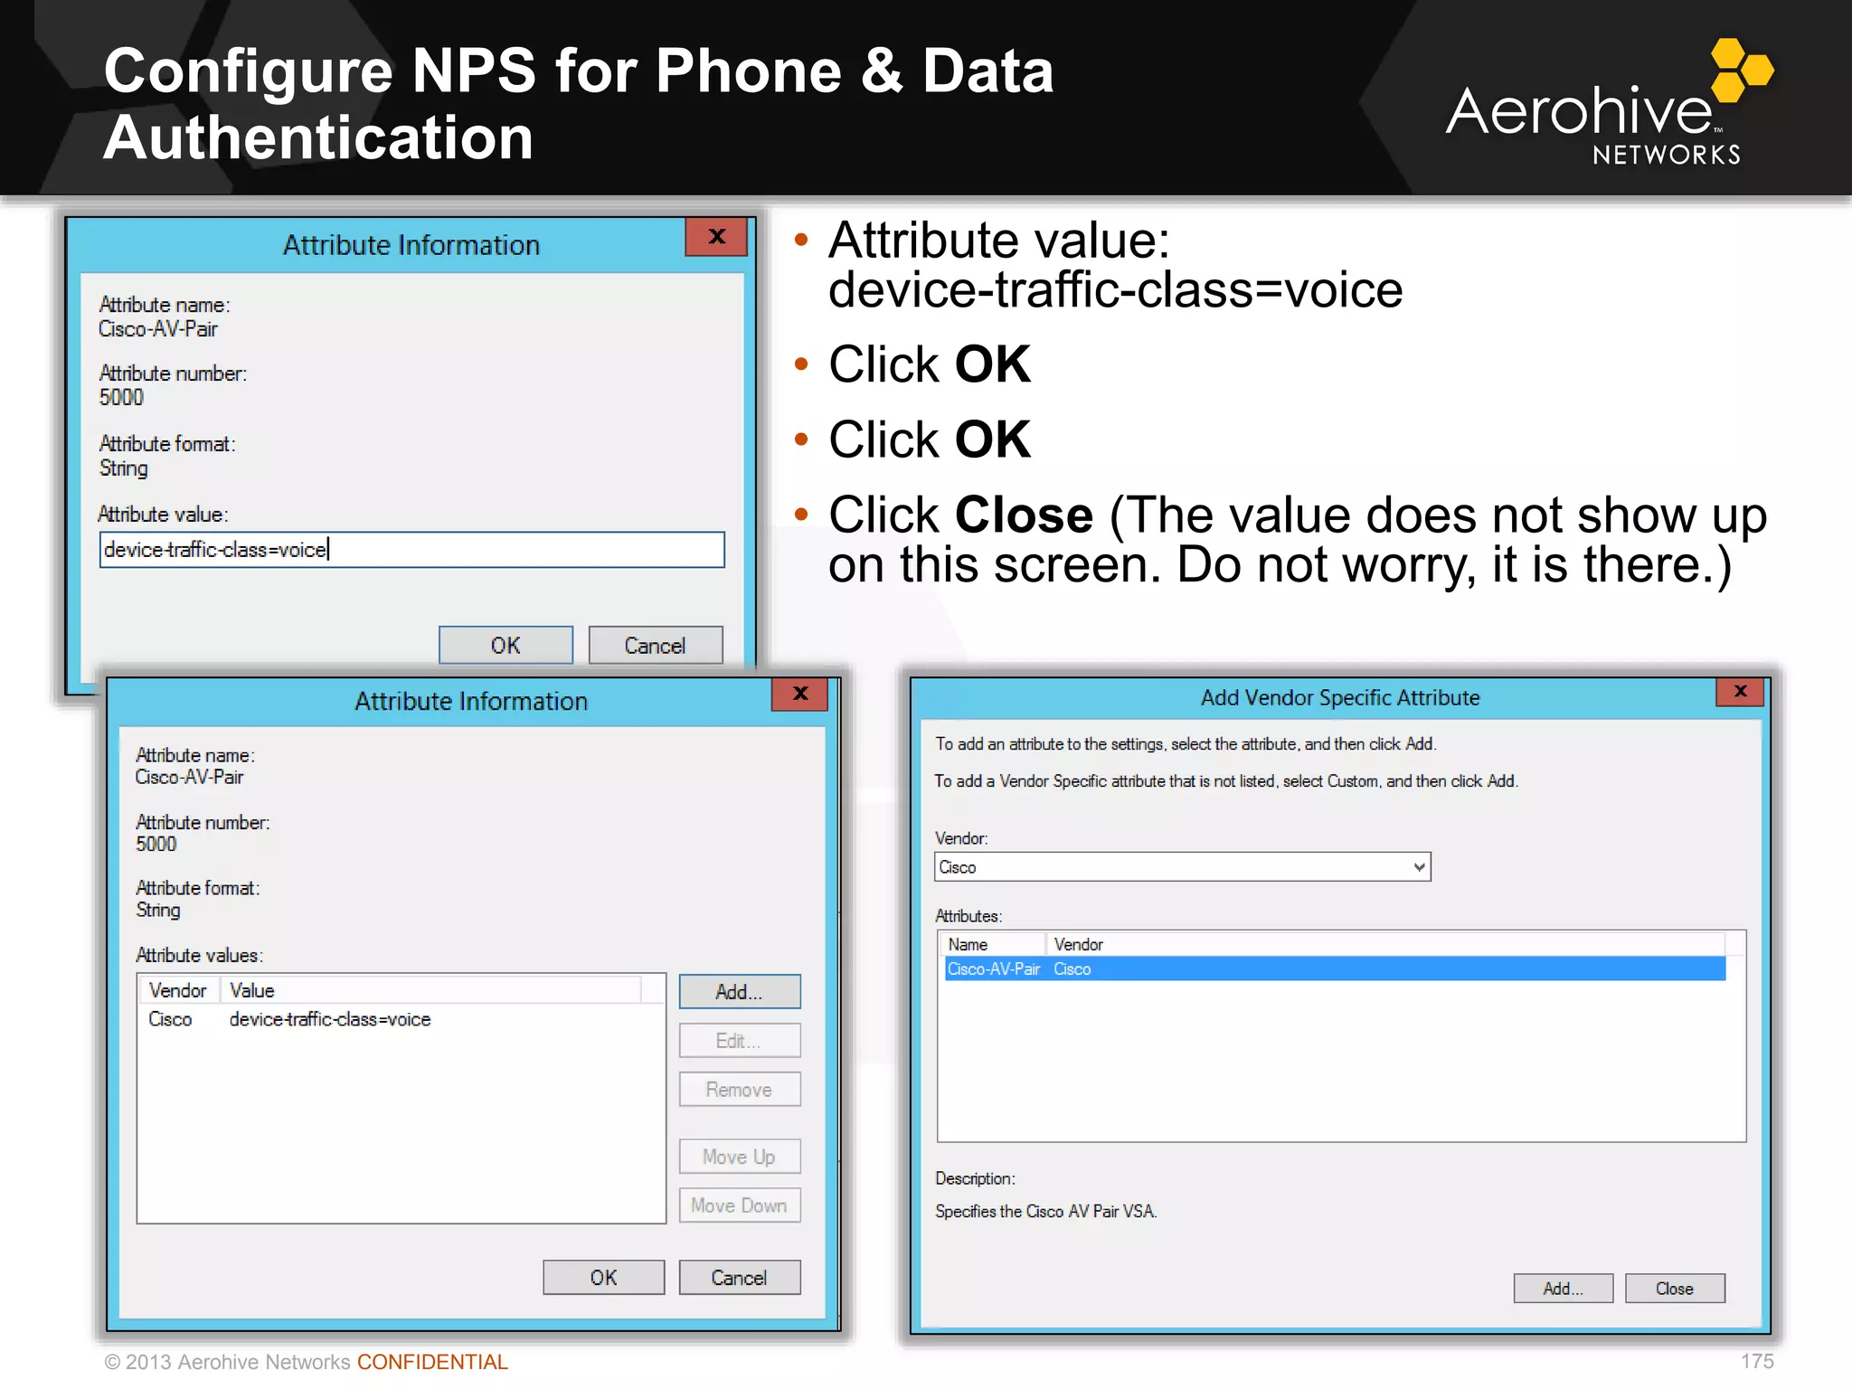The width and height of the screenshot is (1852, 1389).
Task: Close the lower Attribute Information dialog with X
Action: pyautogui.click(x=800, y=694)
